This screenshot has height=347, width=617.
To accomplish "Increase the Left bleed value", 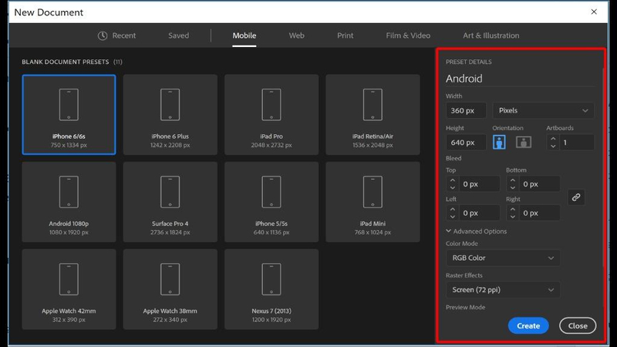I will pyautogui.click(x=452, y=209).
